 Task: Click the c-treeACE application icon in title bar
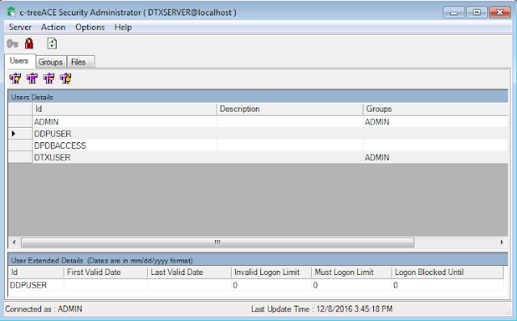pyautogui.click(x=11, y=13)
